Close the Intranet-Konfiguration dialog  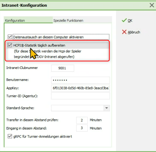point(152,5)
